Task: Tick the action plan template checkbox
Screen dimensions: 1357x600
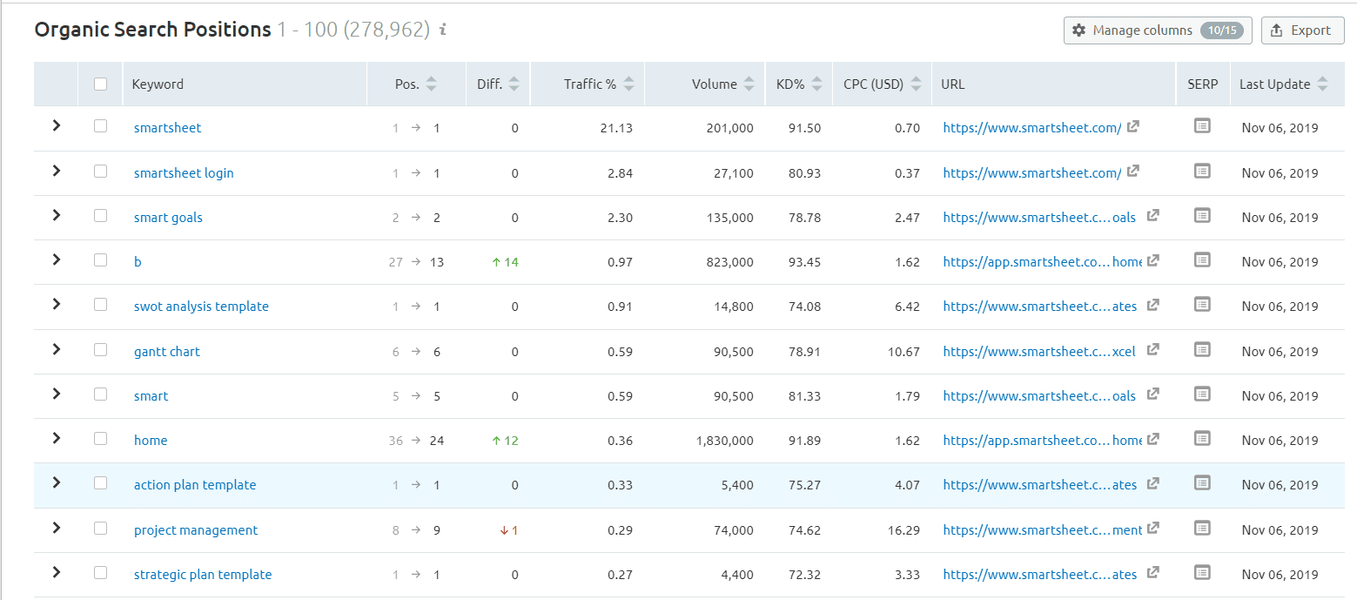Action: [100, 482]
